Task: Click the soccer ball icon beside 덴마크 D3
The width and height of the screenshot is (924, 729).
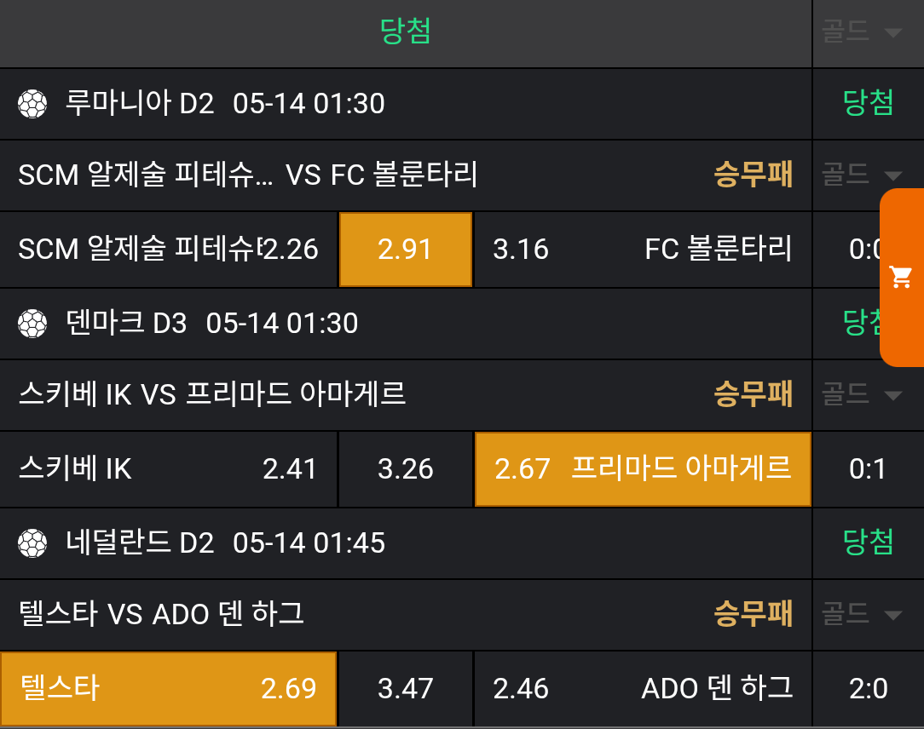Action: 32,324
